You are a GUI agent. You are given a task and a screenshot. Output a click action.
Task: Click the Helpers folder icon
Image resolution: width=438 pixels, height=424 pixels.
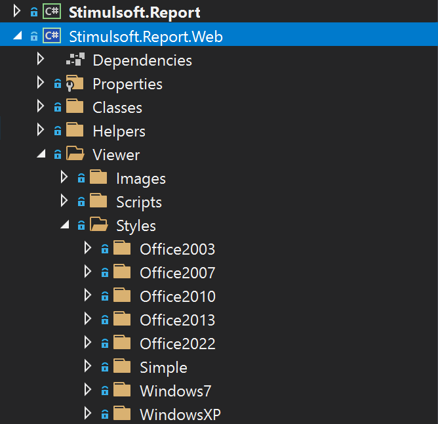(x=75, y=129)
